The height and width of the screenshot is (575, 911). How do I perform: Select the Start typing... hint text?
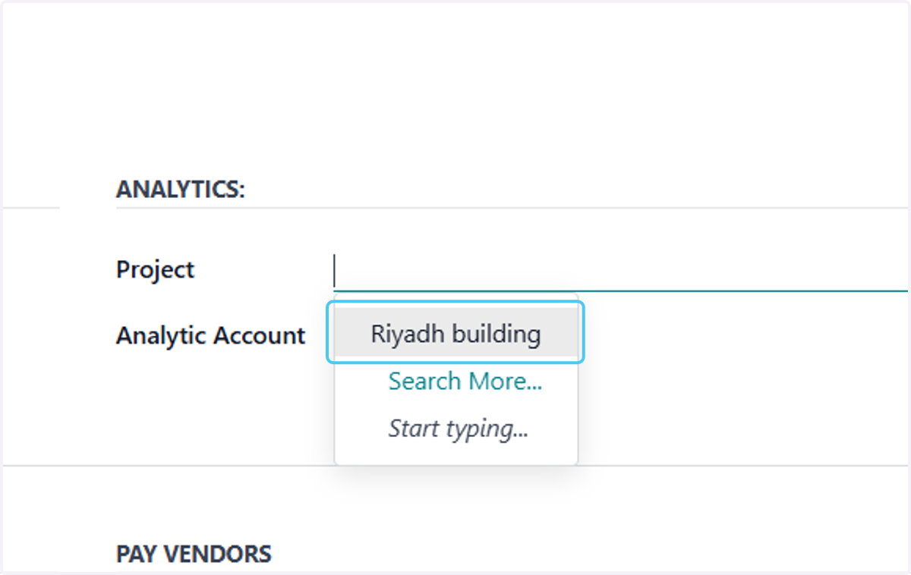click(x=459, y=429)
